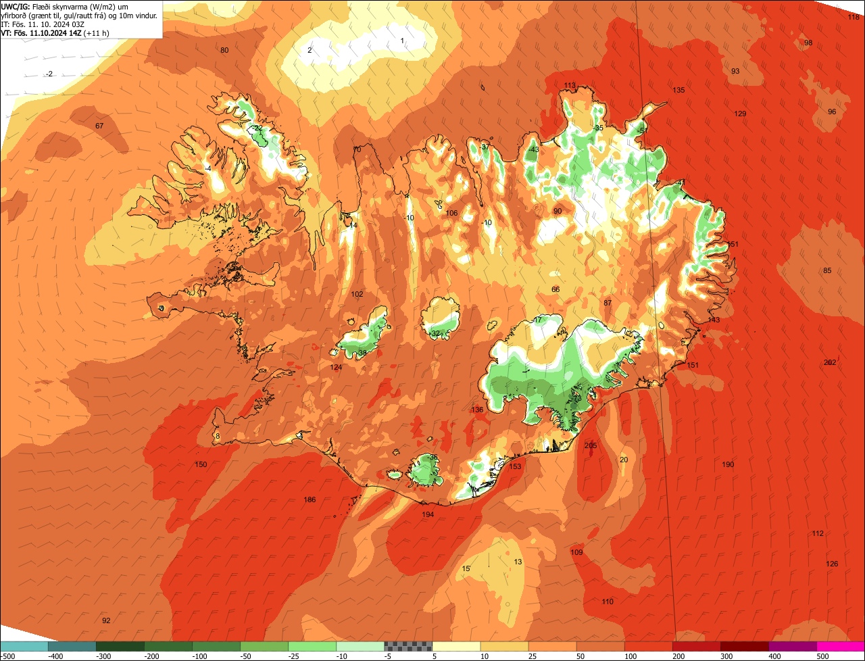The height and width of the screenshot is (661, 865).
Task: Click the dark green legend swatch starting at -300
Action: coord(120,646)
